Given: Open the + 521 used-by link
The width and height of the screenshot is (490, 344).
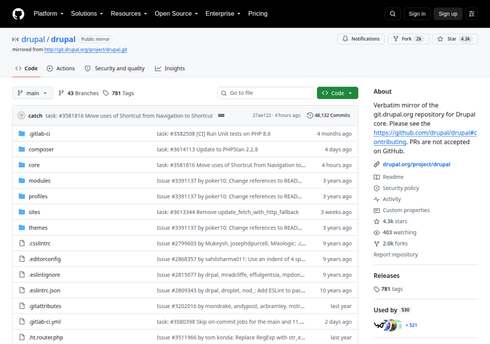Looking at the screenshot, I should click(x=411, y=325).
